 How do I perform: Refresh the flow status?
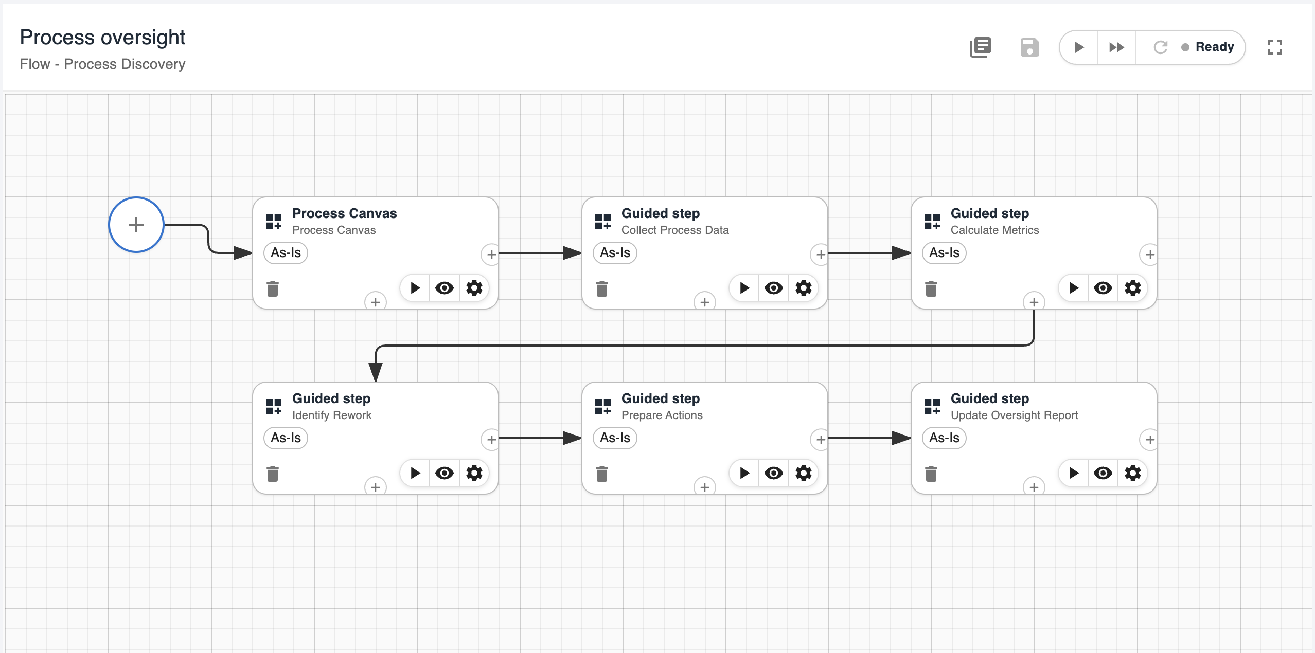[1160, 47]
